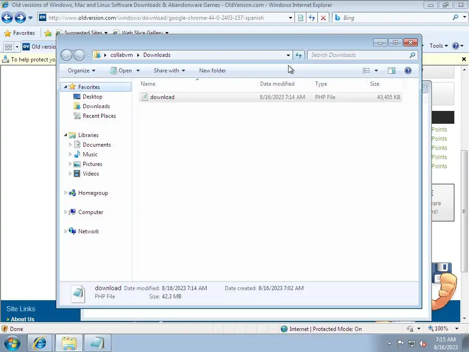
Task: Open IE Help question mark icon
Action: 456,46
